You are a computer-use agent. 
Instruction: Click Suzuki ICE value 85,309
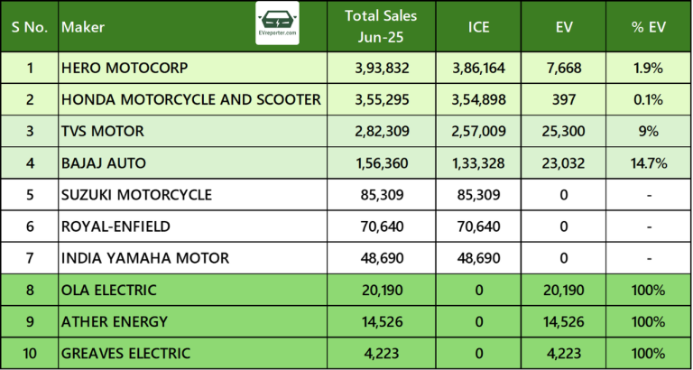point(477,196)
